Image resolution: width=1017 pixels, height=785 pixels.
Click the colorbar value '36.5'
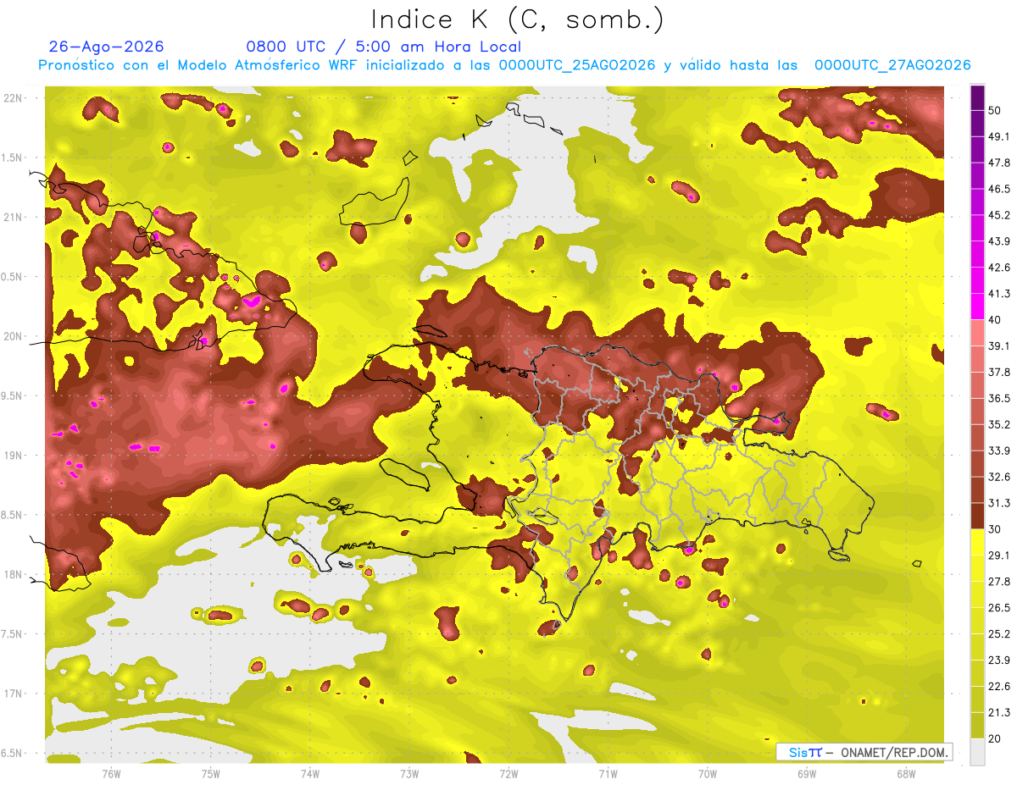[x=999, y=398]
